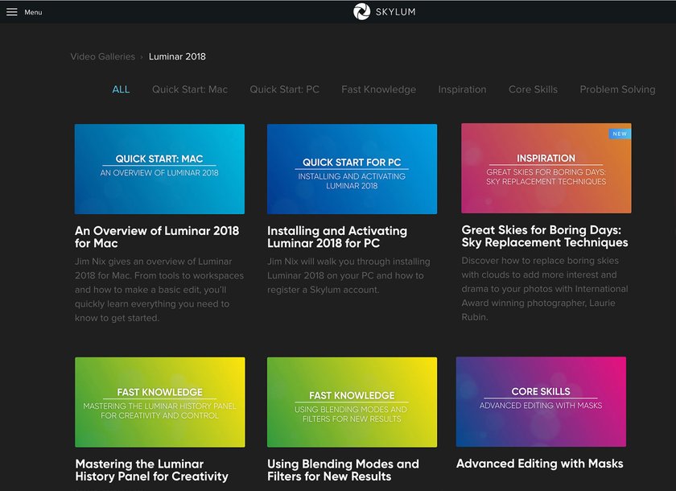
Task: Open the Inspiration sky replacement thumbnail
Action: click(546, 168)
